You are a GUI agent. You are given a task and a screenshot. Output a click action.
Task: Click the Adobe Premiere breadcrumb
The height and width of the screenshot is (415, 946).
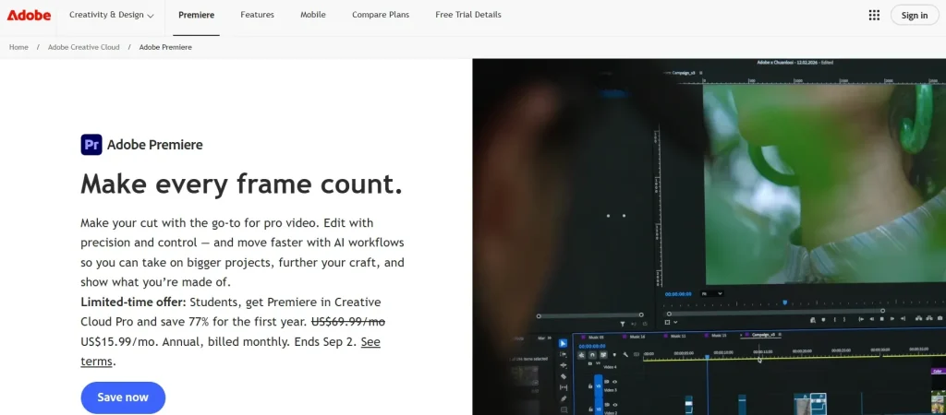[x=165, y=47]
